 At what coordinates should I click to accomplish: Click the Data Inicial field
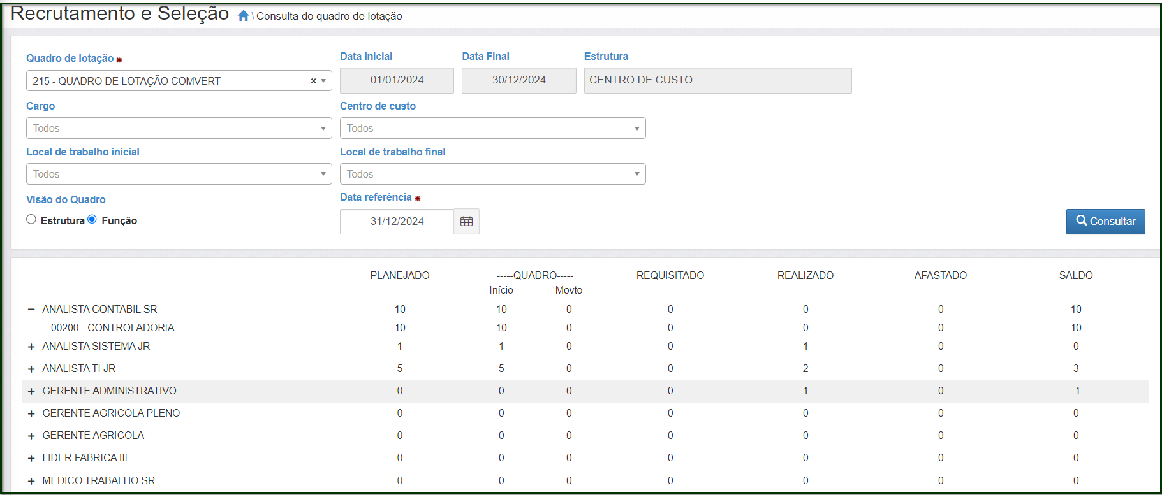click(397, 80)
